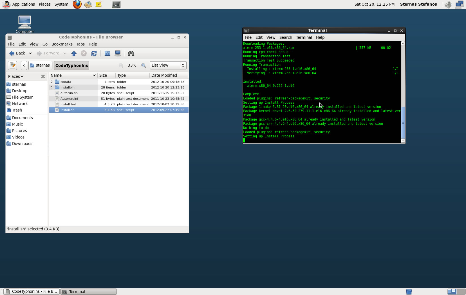Open Terminal's Search menu
466x295 pixels.
pos(286,37)
